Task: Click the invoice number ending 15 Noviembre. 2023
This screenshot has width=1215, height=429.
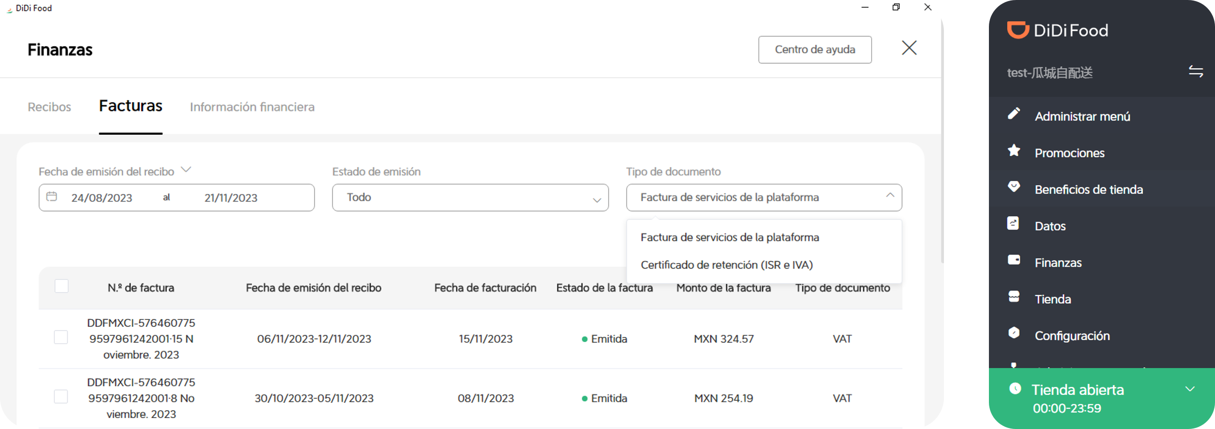Action: [x=141, y=339]
